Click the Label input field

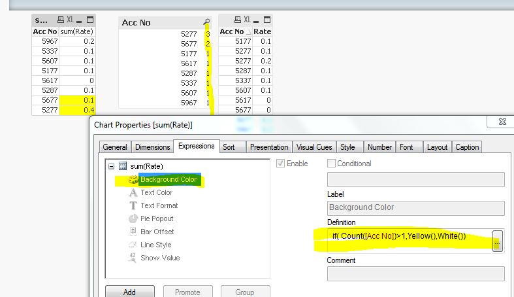click(415, 208)
